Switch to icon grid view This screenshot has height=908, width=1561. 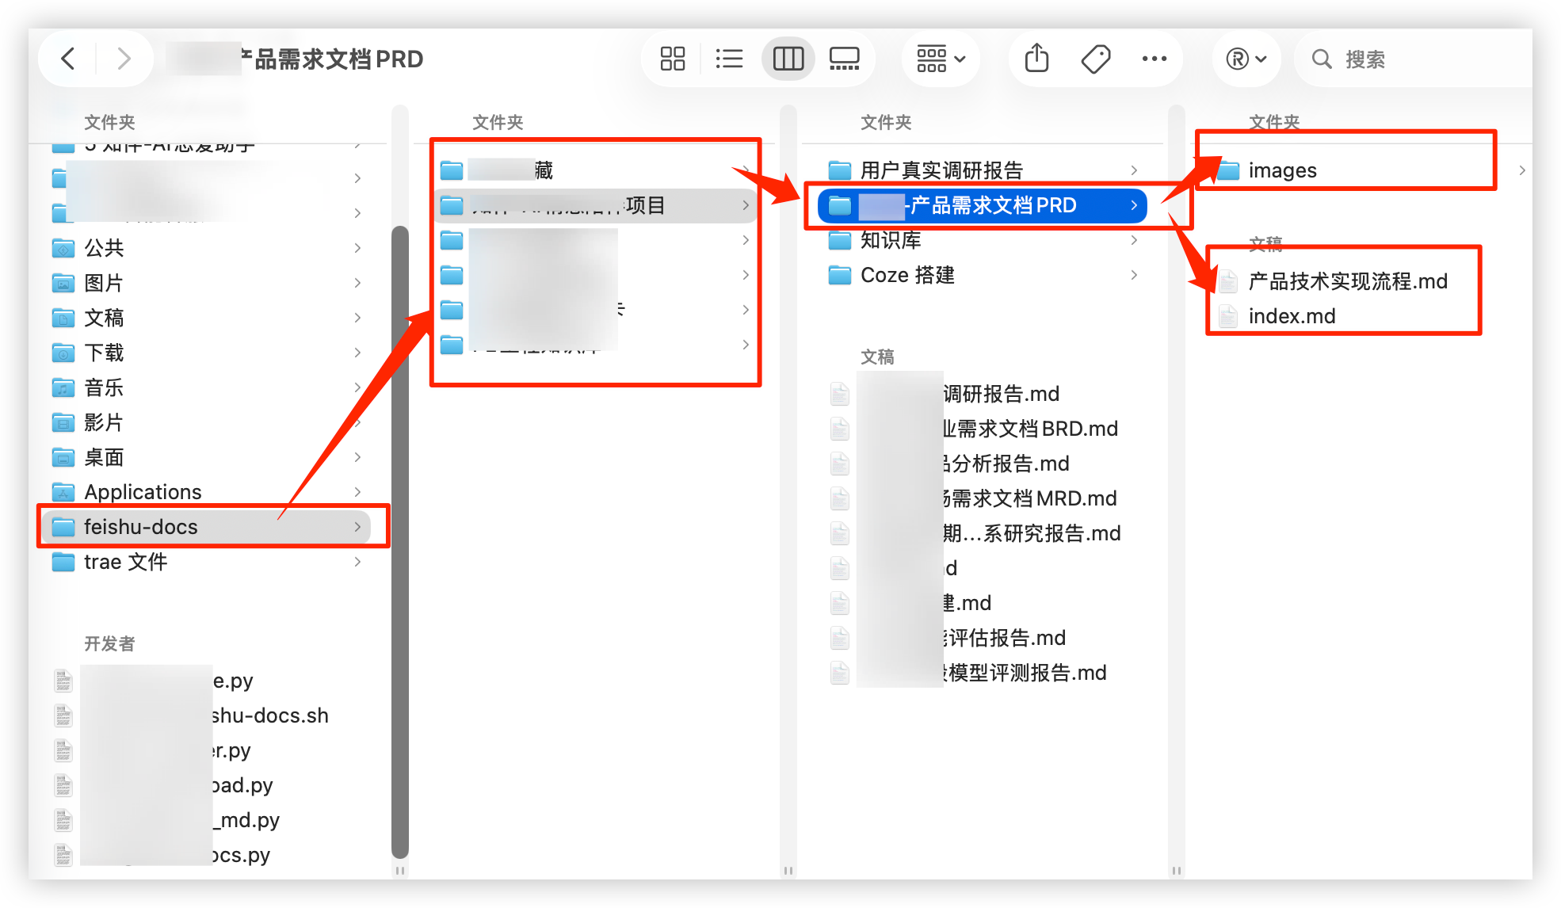(x=672, y=59)
